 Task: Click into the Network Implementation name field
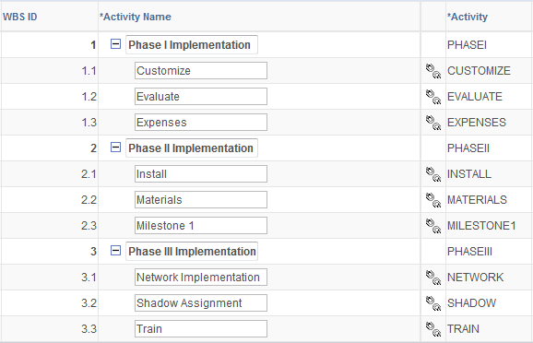tap(201, 278)
